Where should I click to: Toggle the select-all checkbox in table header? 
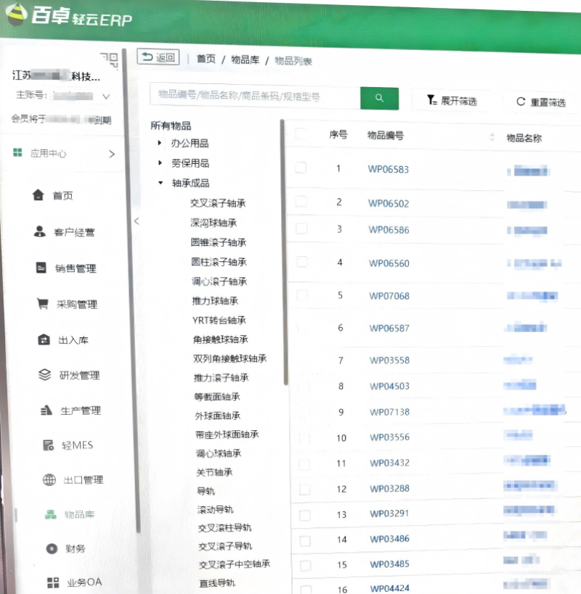(x=301, y=134)
